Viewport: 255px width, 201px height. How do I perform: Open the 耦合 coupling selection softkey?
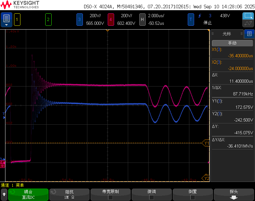click(x=28, y=194)
